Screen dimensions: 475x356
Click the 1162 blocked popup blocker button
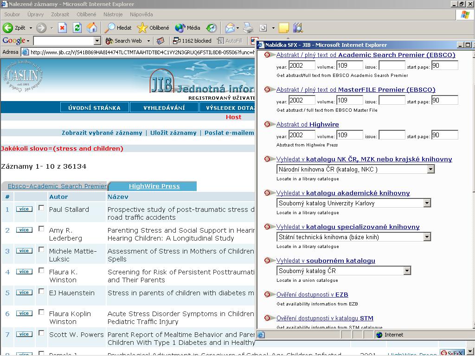pyautogui.click(x=192, y=41)
